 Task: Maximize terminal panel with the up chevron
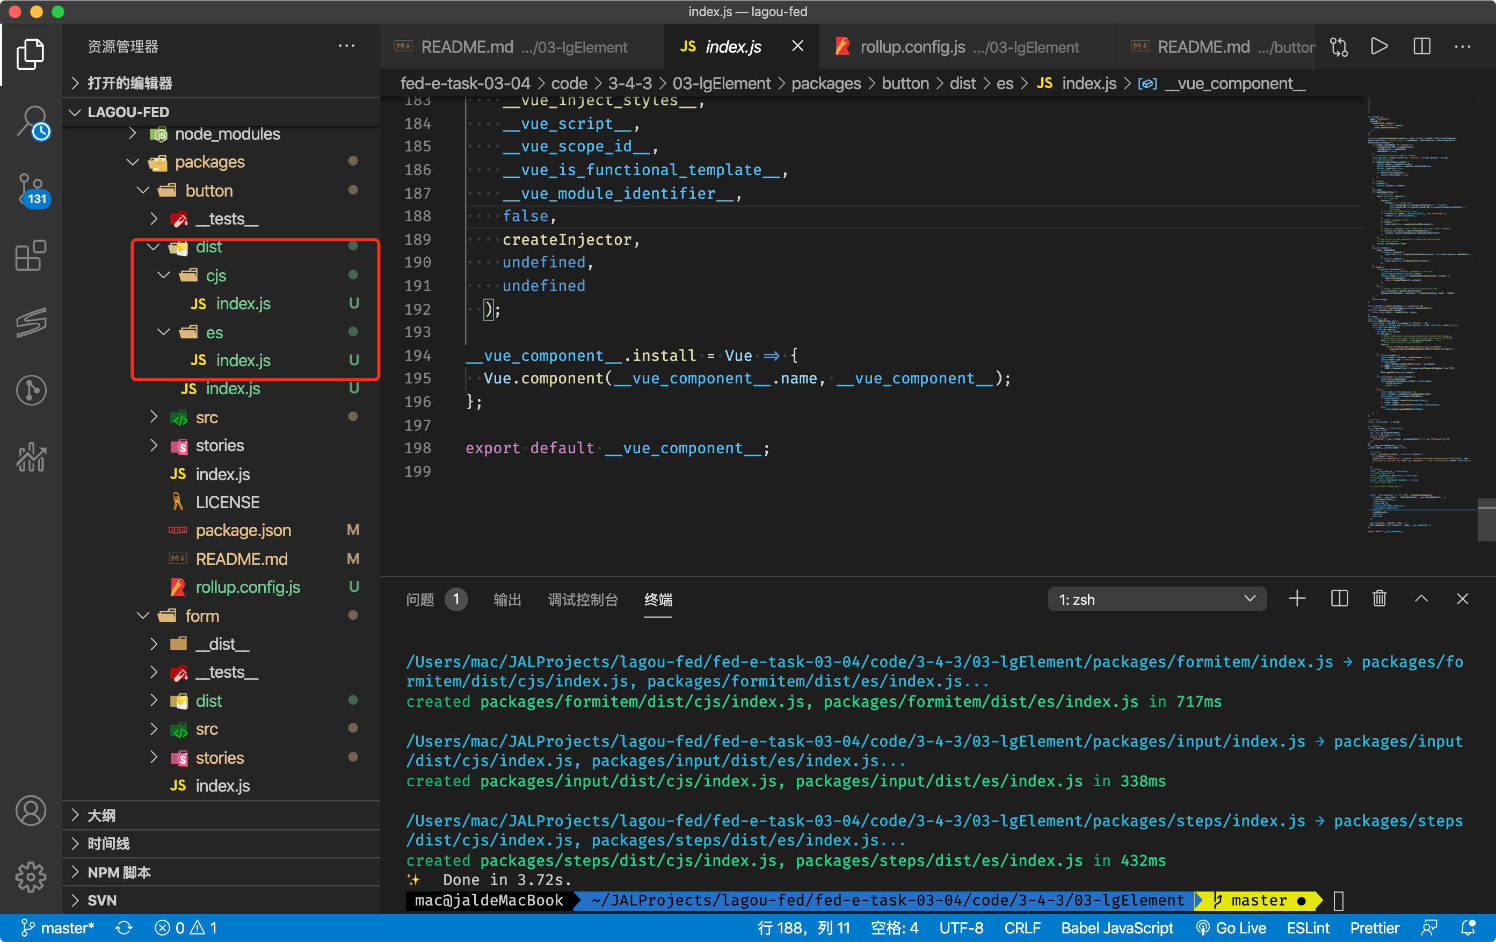pos(1421,599)
